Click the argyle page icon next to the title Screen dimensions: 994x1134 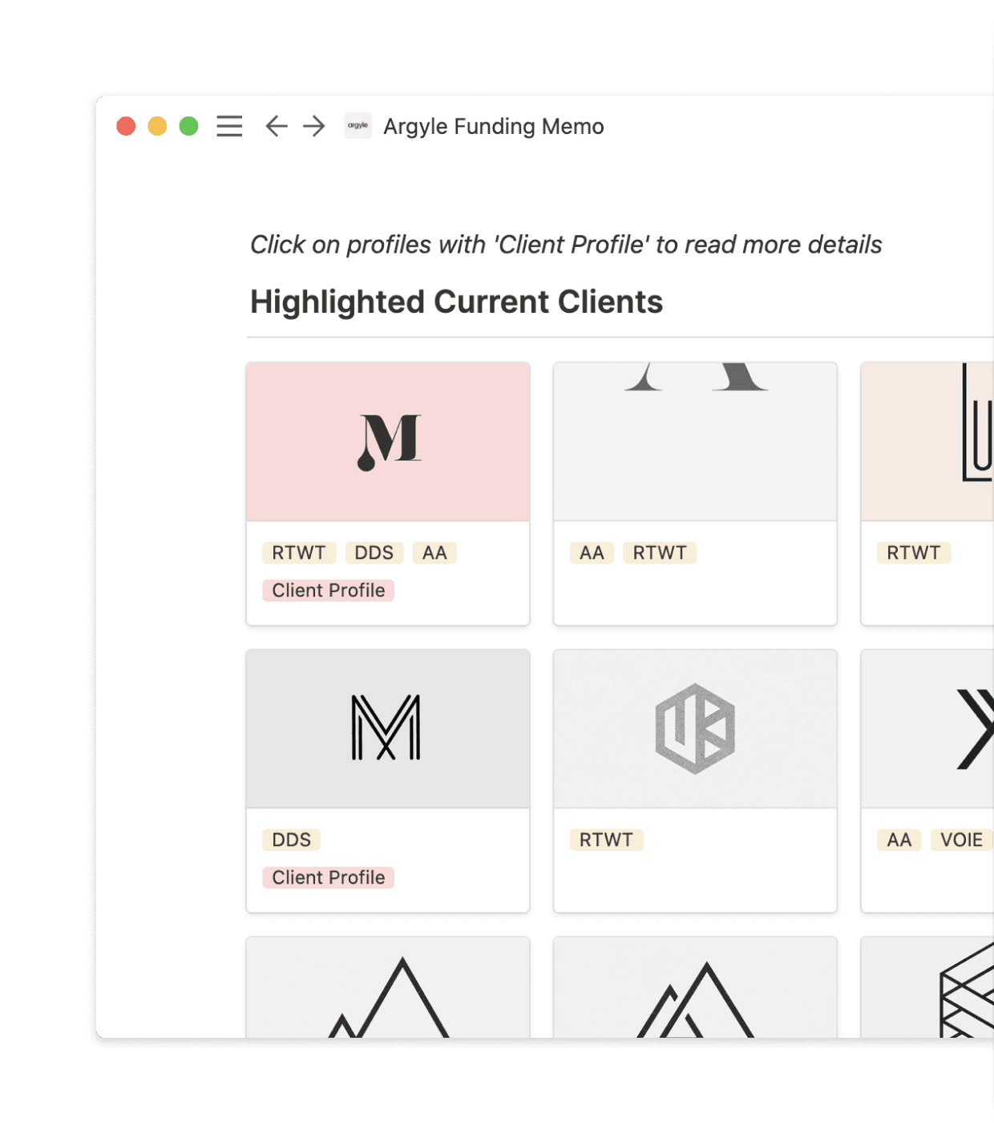pyautogui.click(x=358, y=126)
